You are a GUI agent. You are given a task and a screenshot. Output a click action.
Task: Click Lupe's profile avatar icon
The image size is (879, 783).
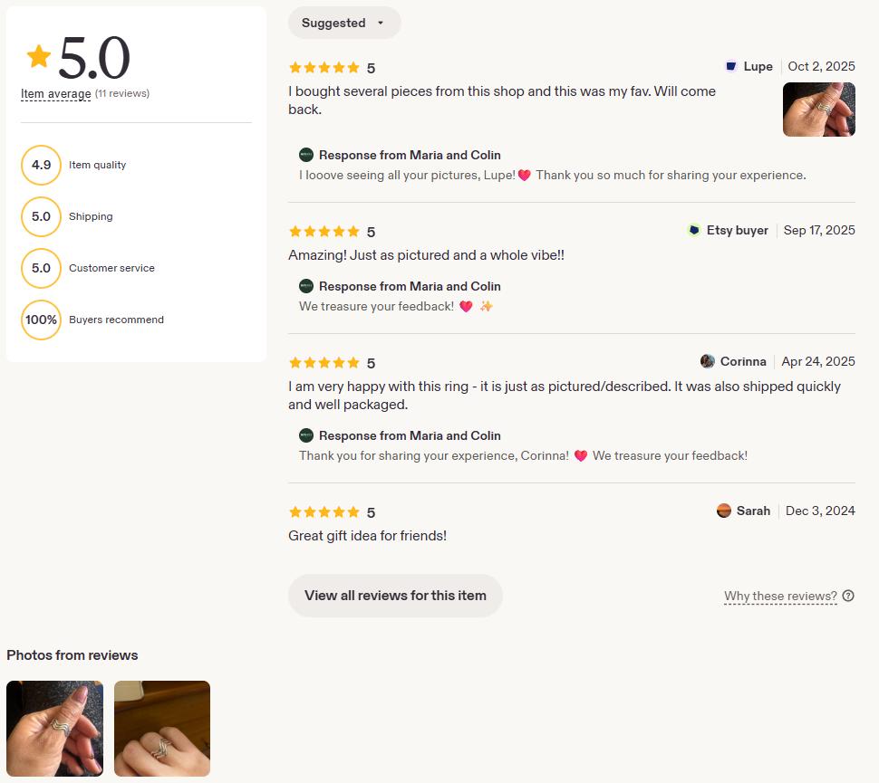click(x=731, y=66)
